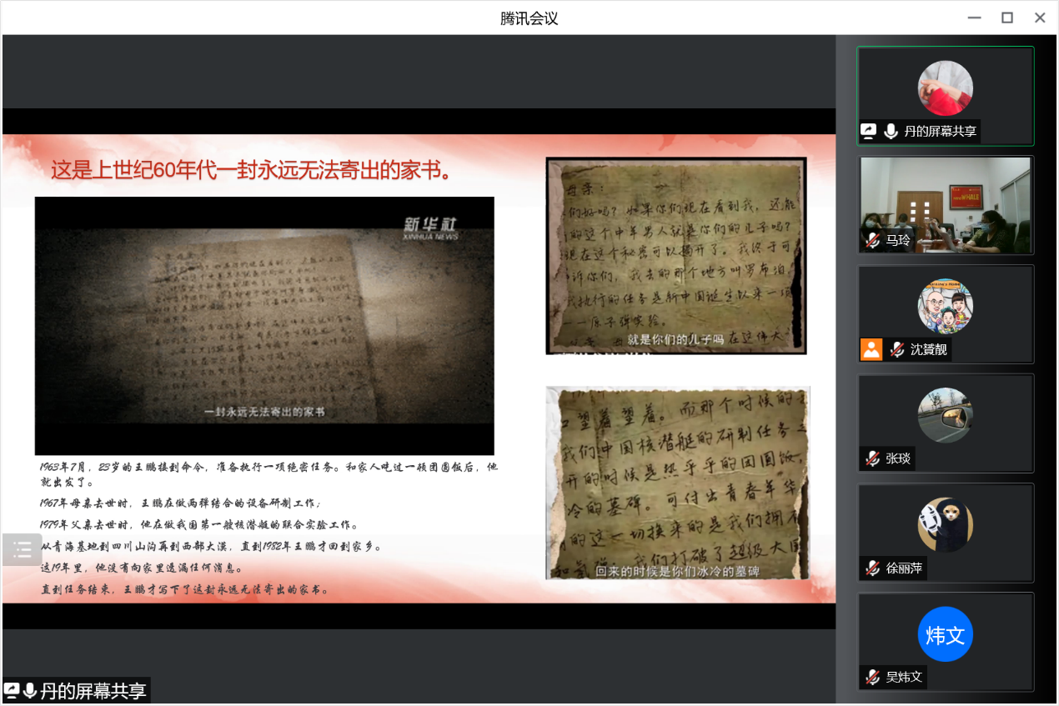Click 张琰's car mirror avatar
Image resolution: width=1059 pixels, height=706 pixels.
pos(946,415)
